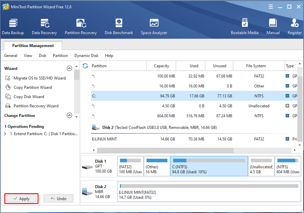Click the right arrow of the horizontal scrollbar

tap(294, 150)
